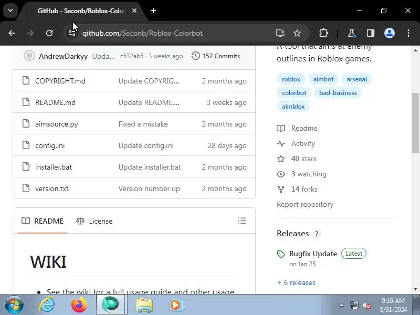Open version.txt file
This screenshot has width=420, height=315.
pyautogui.click(x=51, y=188)
